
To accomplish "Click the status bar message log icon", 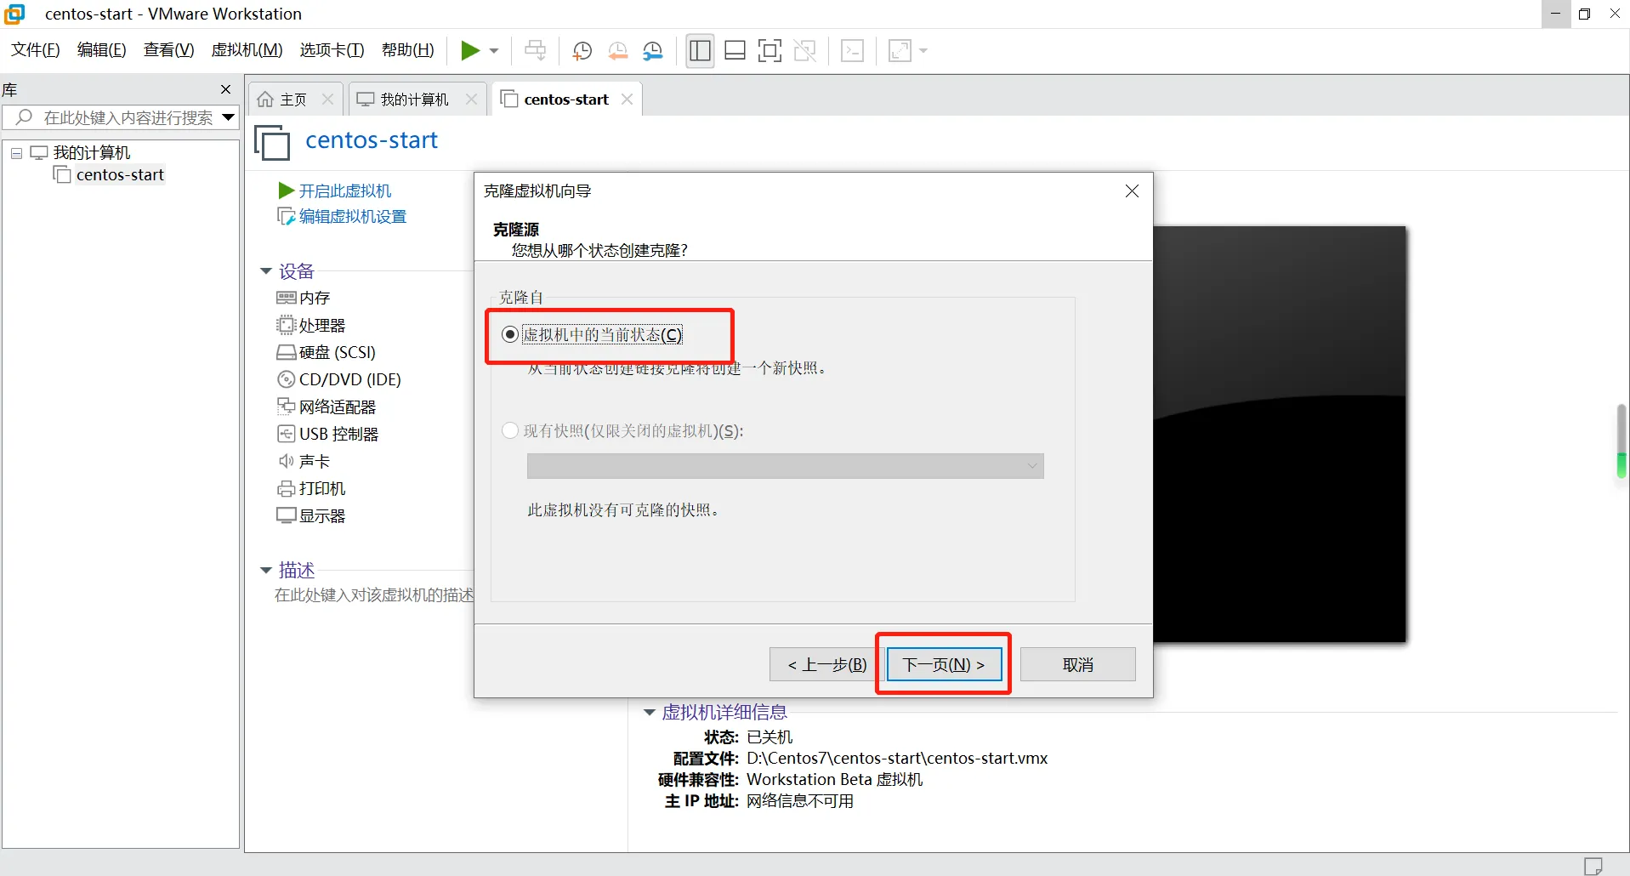I will [x=1593, y=865].
